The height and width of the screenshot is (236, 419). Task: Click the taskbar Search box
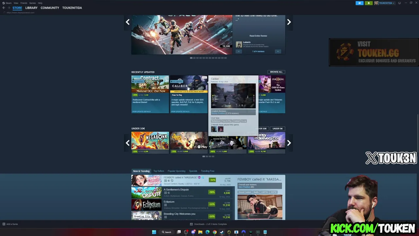[167, 232]
